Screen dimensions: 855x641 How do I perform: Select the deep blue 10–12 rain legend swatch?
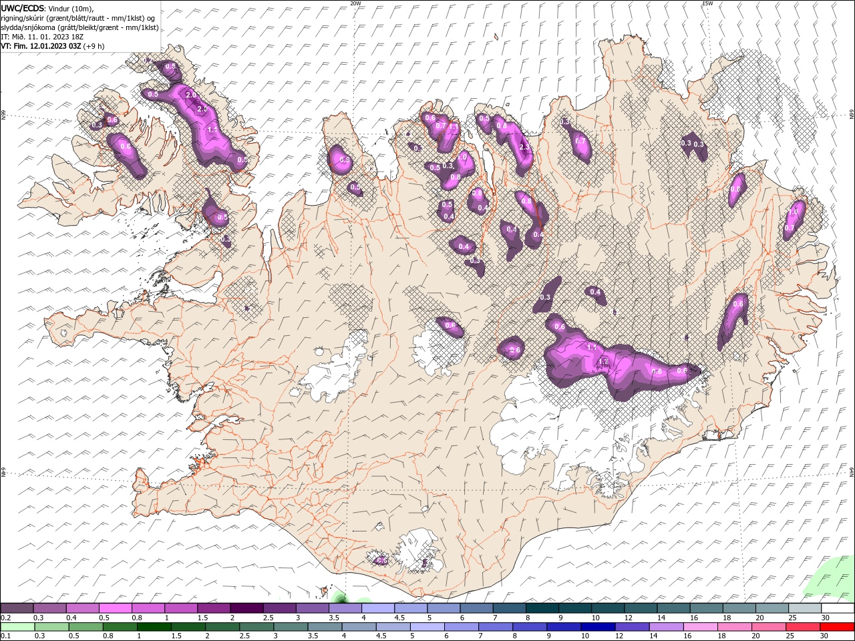[597, 627]
